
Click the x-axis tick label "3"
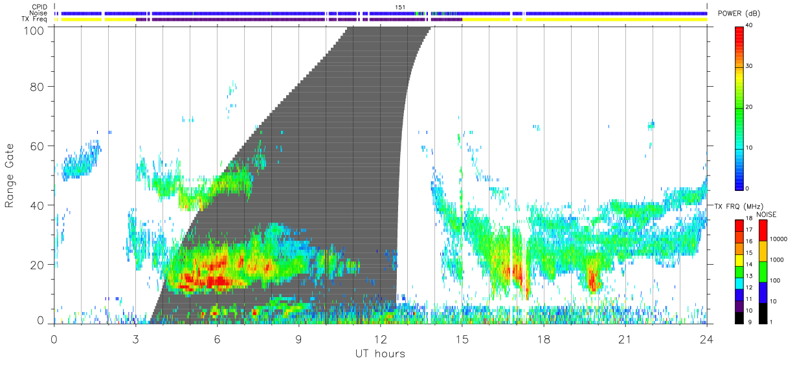point(135,339)
